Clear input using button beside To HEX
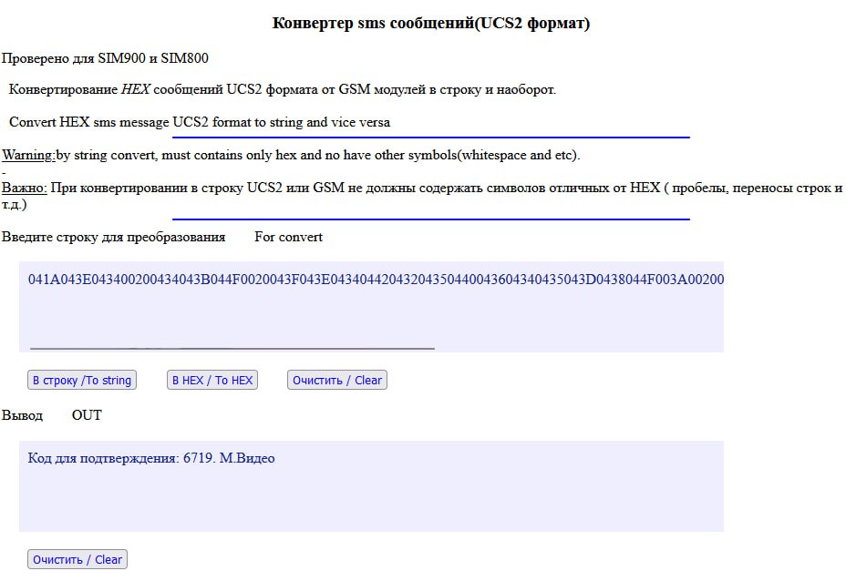Image resolution: width=846 pixels, height=581 pixels. pyautogui.click(x=337, y=380)
